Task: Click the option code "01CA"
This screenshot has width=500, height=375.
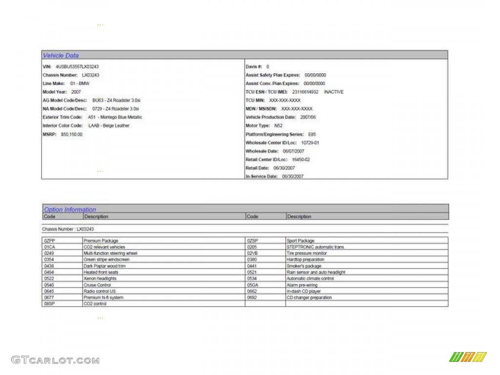Action: coord(49,247)
